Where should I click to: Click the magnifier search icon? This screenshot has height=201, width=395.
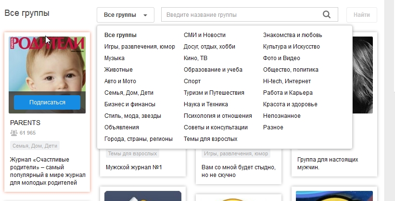click(x=327, y=14)
